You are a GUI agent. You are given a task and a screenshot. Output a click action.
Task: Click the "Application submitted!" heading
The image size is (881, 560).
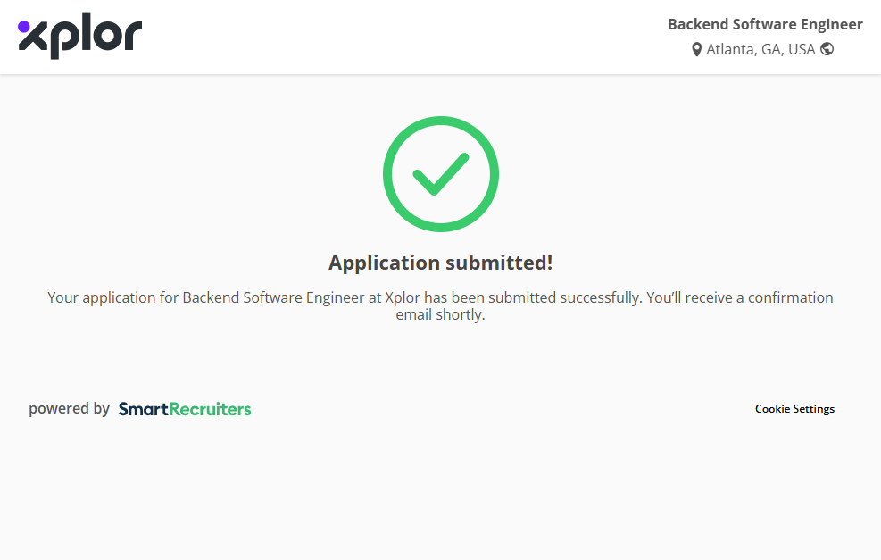click(x=440, y=263)
